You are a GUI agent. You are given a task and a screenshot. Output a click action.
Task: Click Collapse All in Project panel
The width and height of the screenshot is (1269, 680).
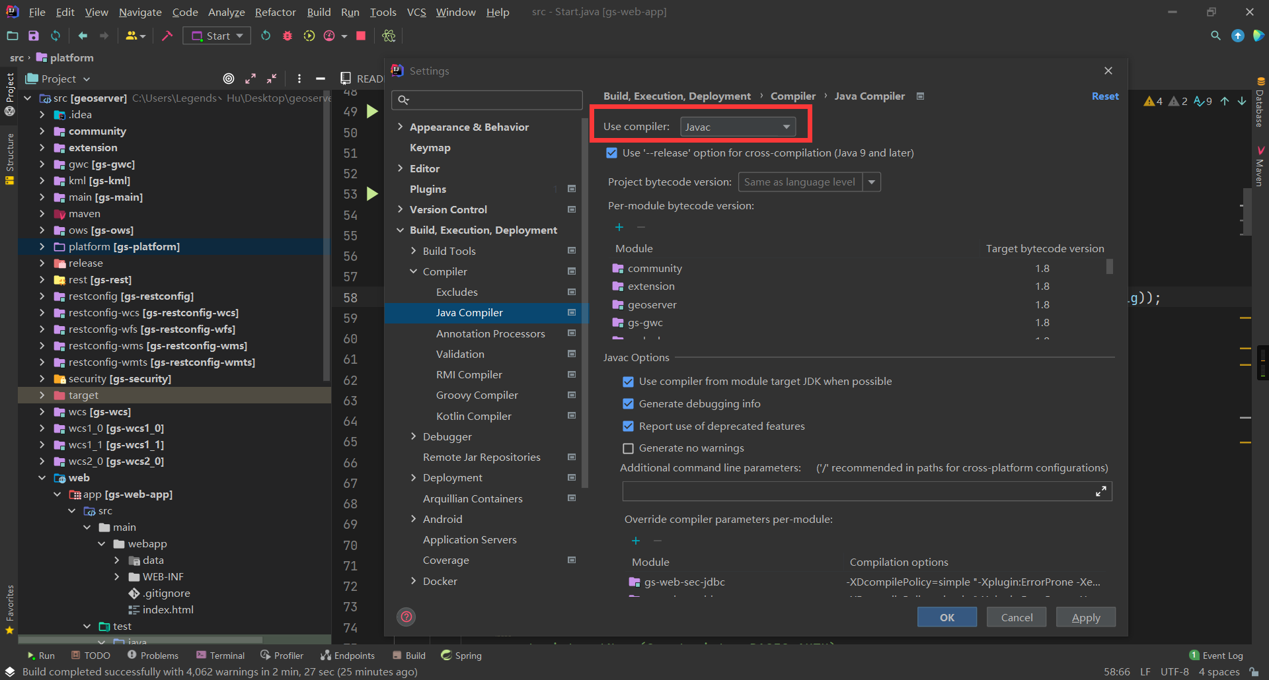pos(272,79)
